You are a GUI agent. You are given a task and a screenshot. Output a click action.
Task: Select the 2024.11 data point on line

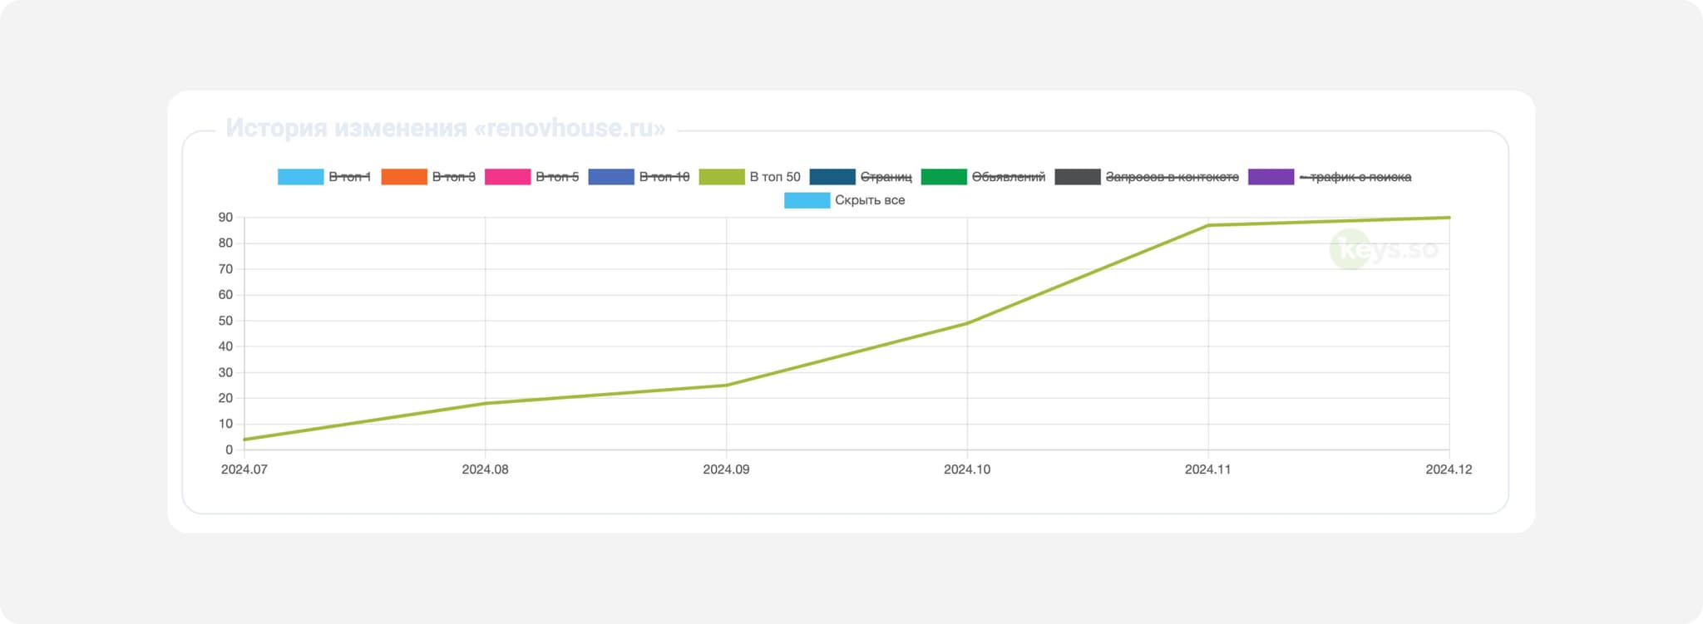point(1208,225)
